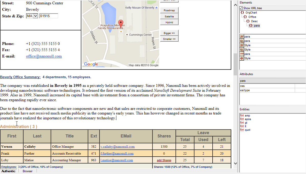Click the Beverly Office Summary link
The image size is (306, 174).
point(20,77)
